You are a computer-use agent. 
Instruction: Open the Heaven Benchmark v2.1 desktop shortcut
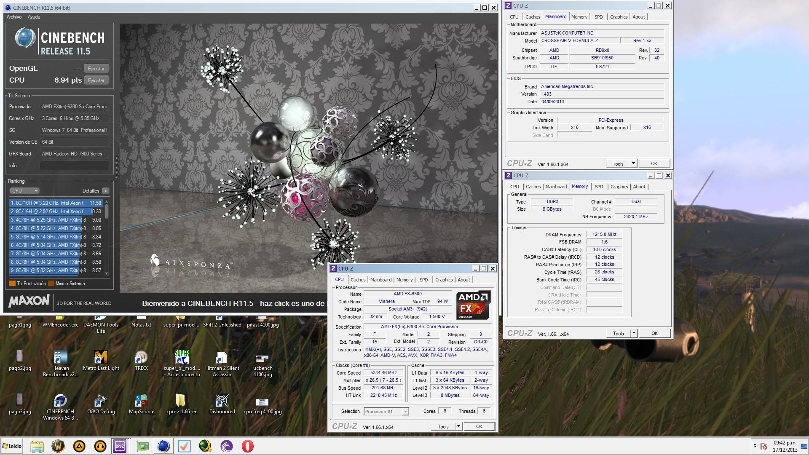pyautogui.click(x=60, y=363)
